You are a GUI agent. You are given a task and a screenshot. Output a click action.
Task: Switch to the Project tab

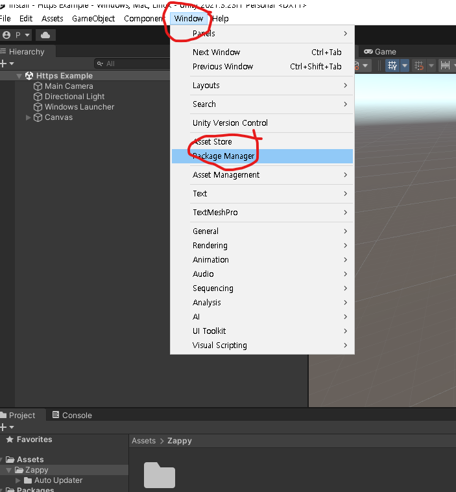click(x=22, y=415)
